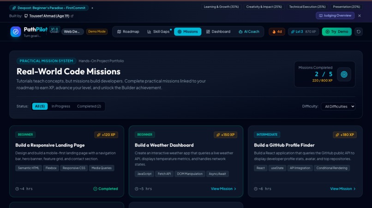Viewport: 372px width, 208px height.
Task: Click the Conditional Rendering tag
Action: [332, 168]
